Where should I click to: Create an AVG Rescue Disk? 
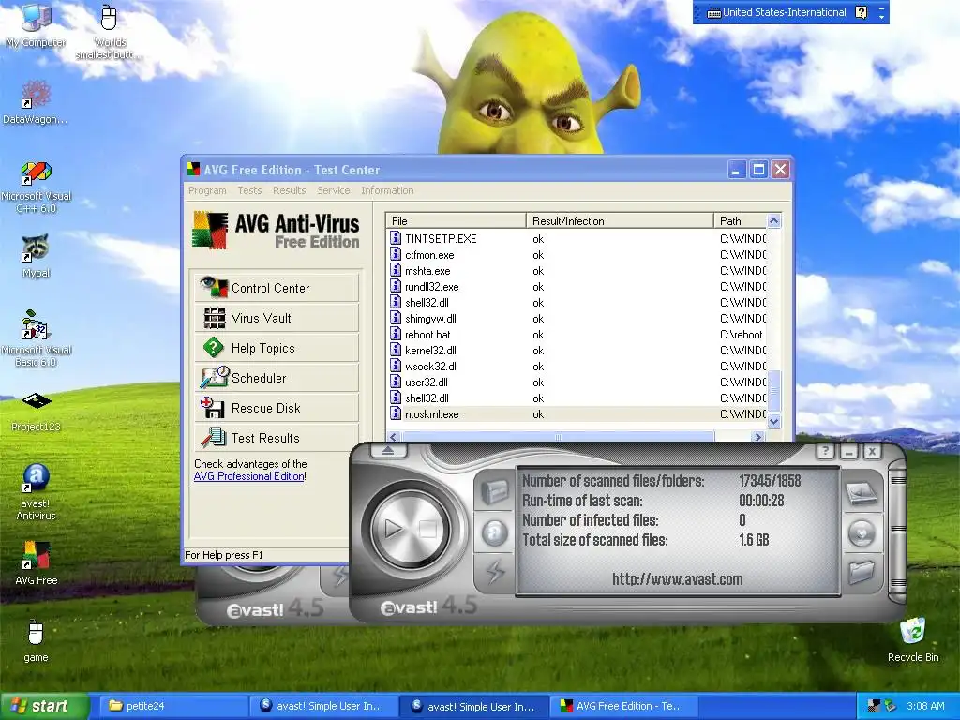point(277,408)
